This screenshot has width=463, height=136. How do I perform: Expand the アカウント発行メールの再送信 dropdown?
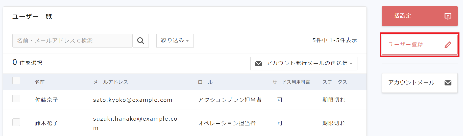304,64
